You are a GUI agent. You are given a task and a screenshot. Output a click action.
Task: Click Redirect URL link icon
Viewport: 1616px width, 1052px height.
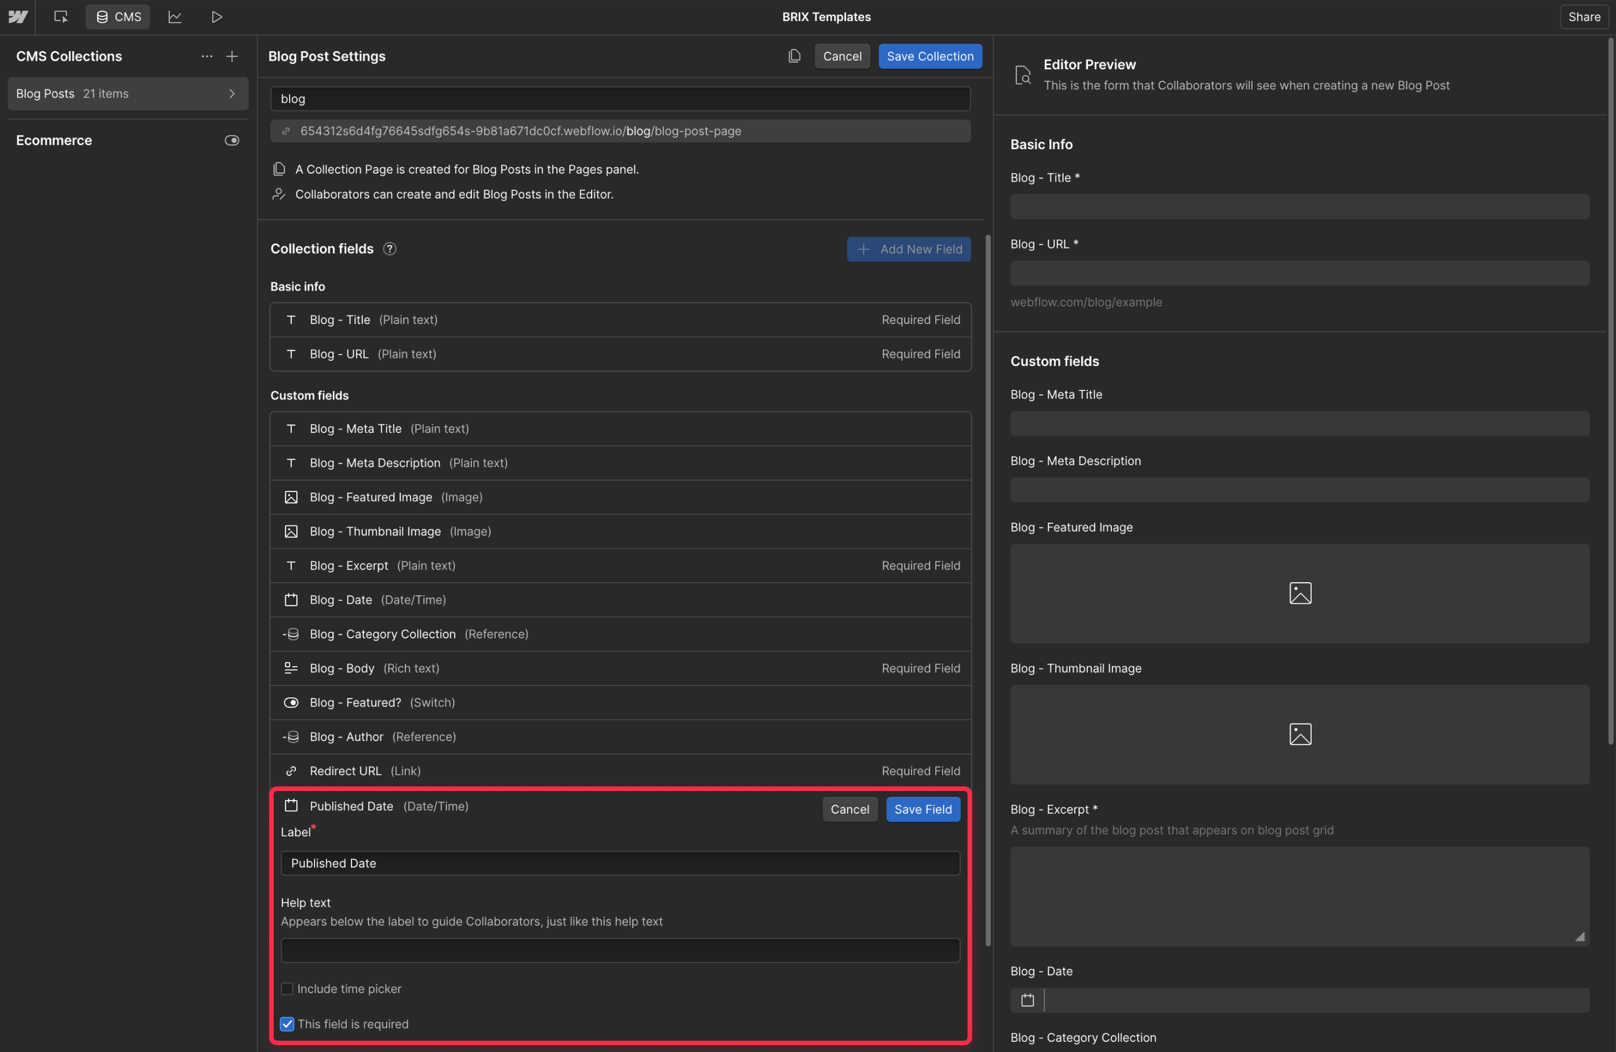pos(291,771)
